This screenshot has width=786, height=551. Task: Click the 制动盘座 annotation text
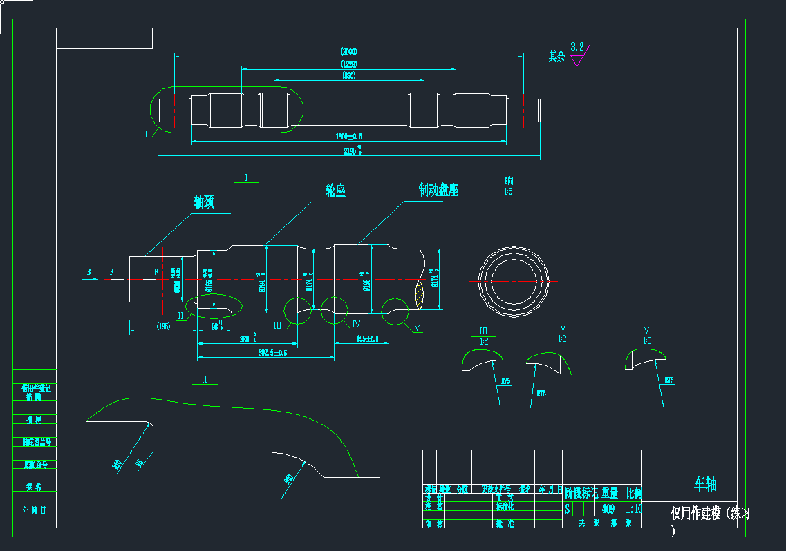point(438,189)
